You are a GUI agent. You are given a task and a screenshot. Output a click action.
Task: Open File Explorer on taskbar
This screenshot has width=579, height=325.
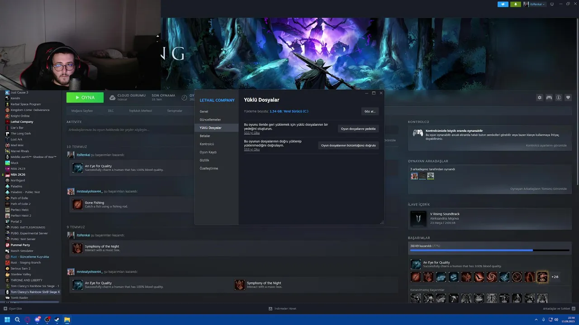(x=67, y=320)
